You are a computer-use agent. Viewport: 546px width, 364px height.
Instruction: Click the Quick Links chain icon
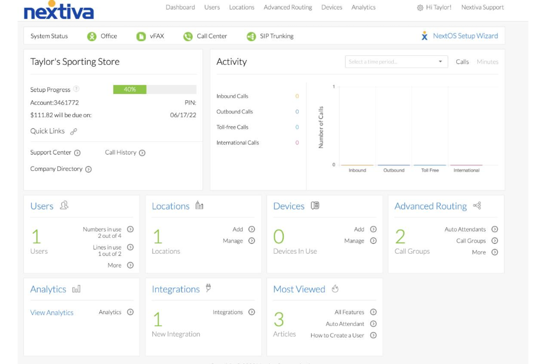(x=74, y=131)
